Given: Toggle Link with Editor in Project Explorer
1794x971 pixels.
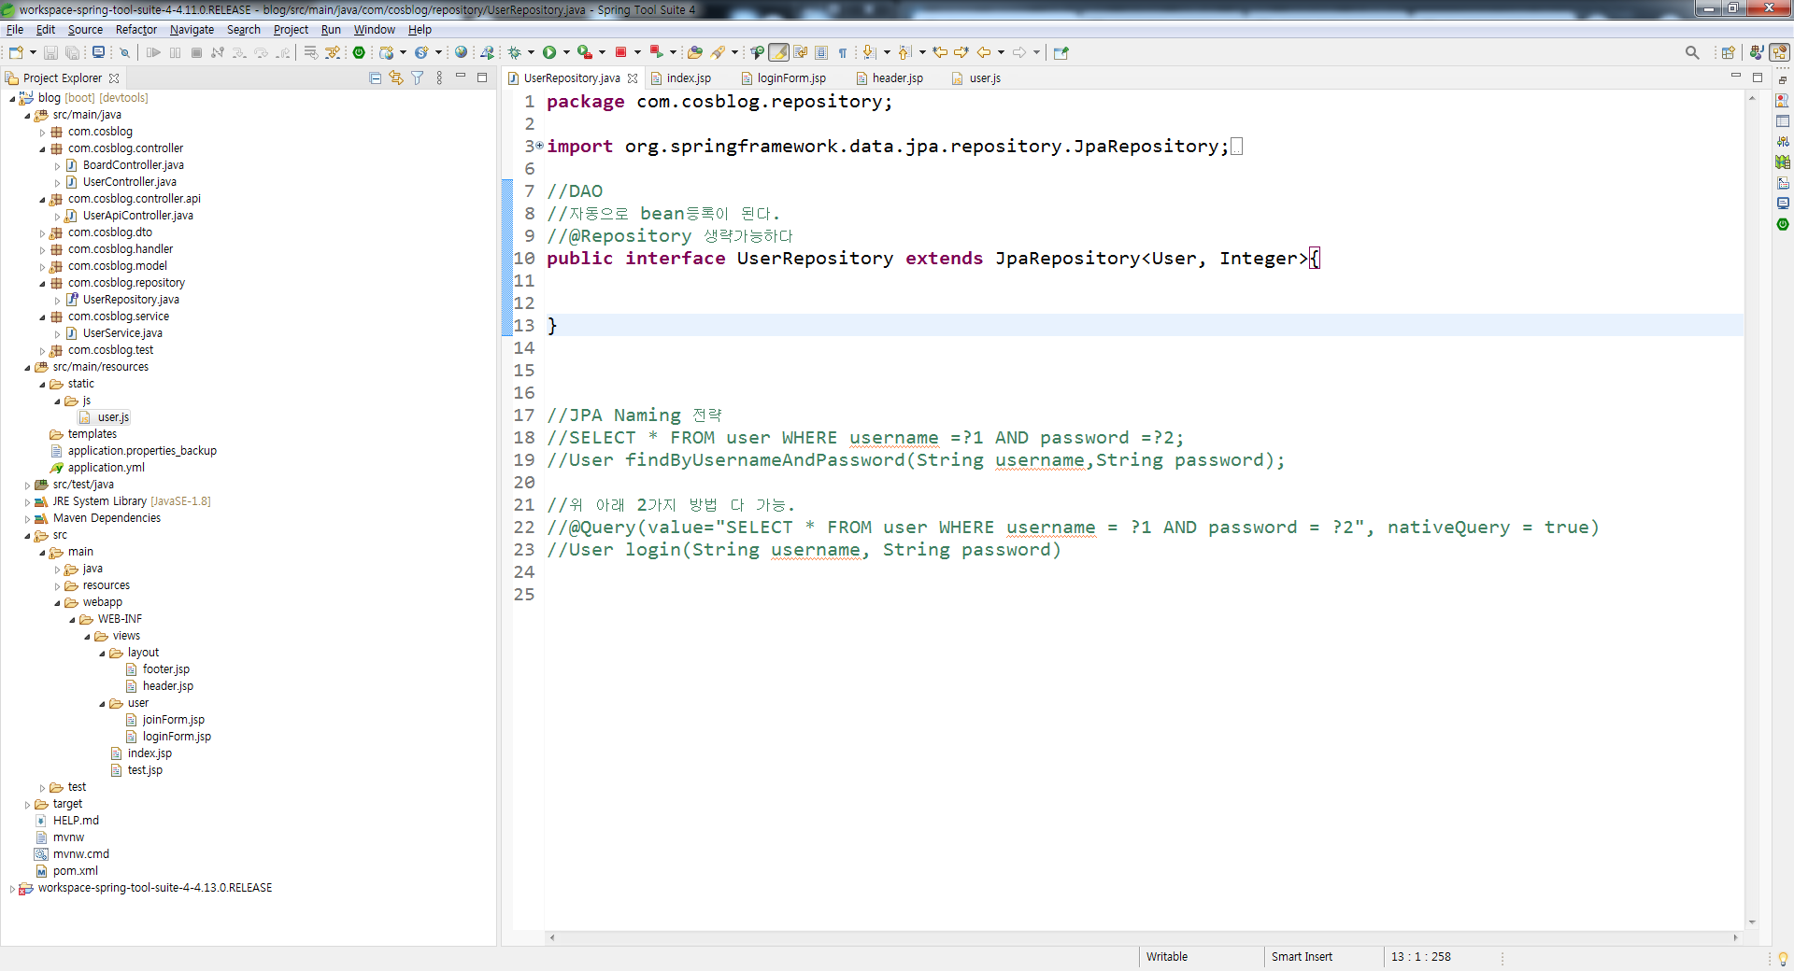Looking at the screenshot, I should coord(396,78).
